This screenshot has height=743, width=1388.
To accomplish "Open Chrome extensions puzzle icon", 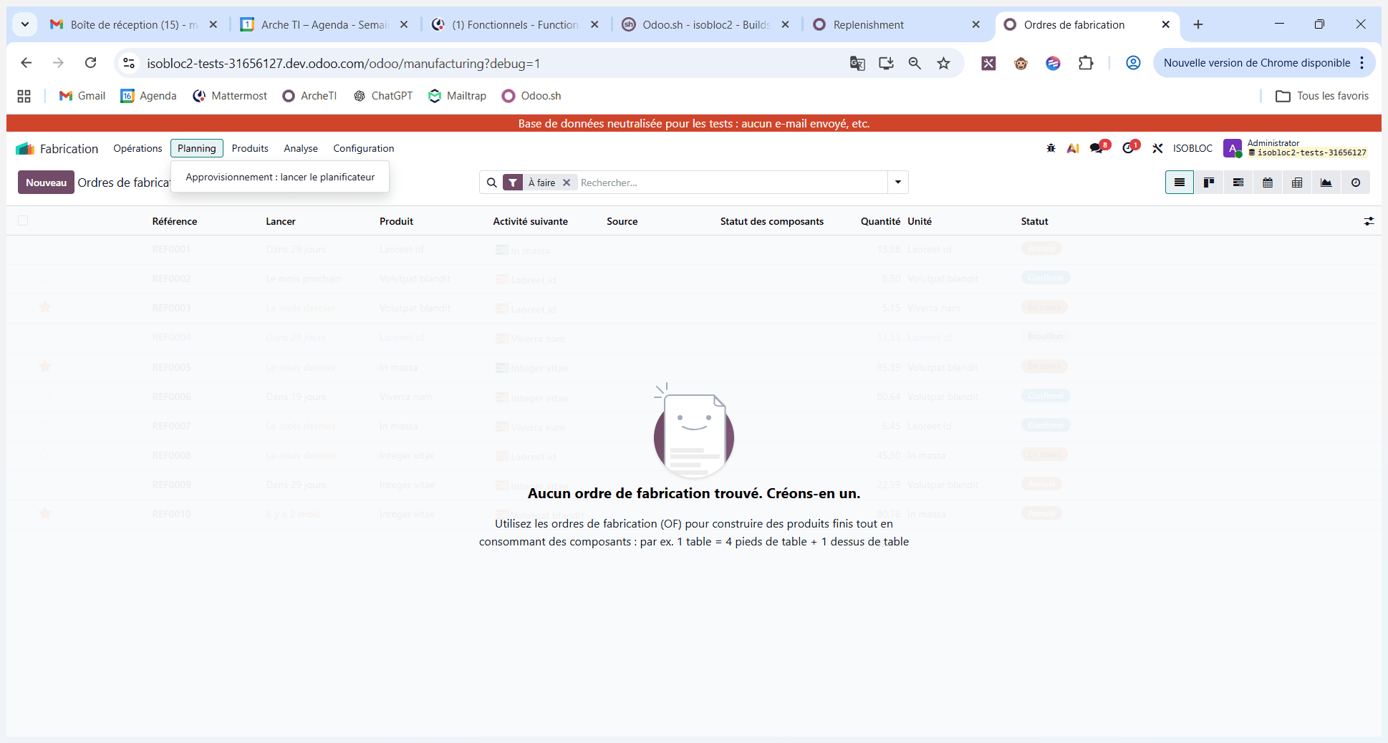I will [x=1086, y=63].
